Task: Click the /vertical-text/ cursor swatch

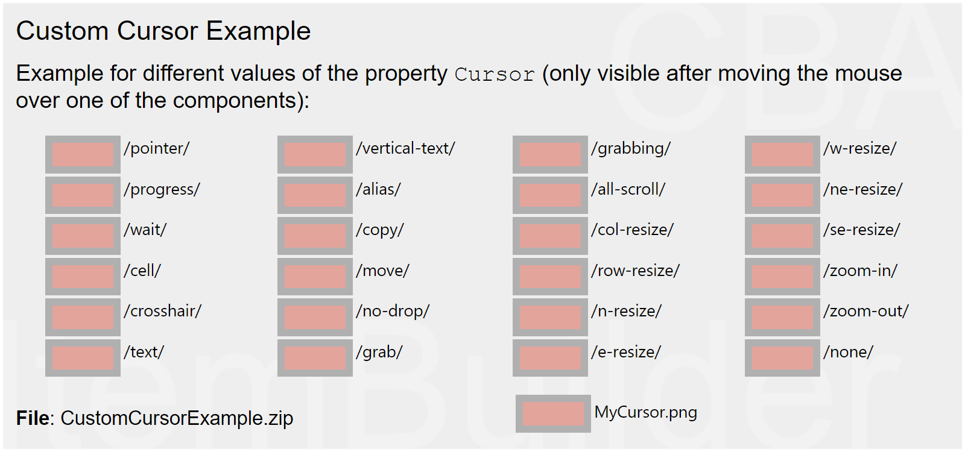Action: click(x=315, y=154)
